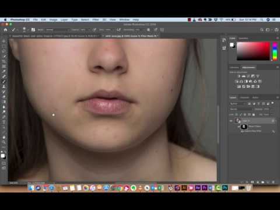Toggle visibility of the top layer
The height and width of the screenshot is (210, 280).
(x=231, y=121)
